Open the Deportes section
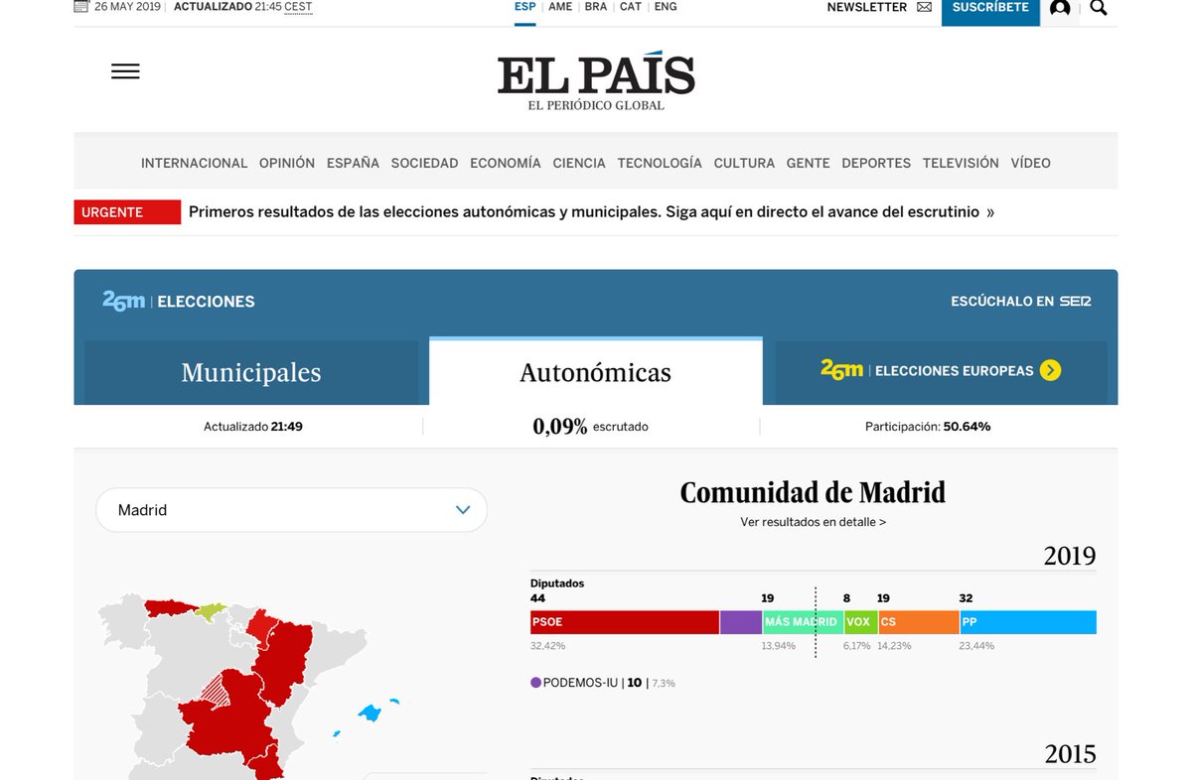 [x=876, y=163]
